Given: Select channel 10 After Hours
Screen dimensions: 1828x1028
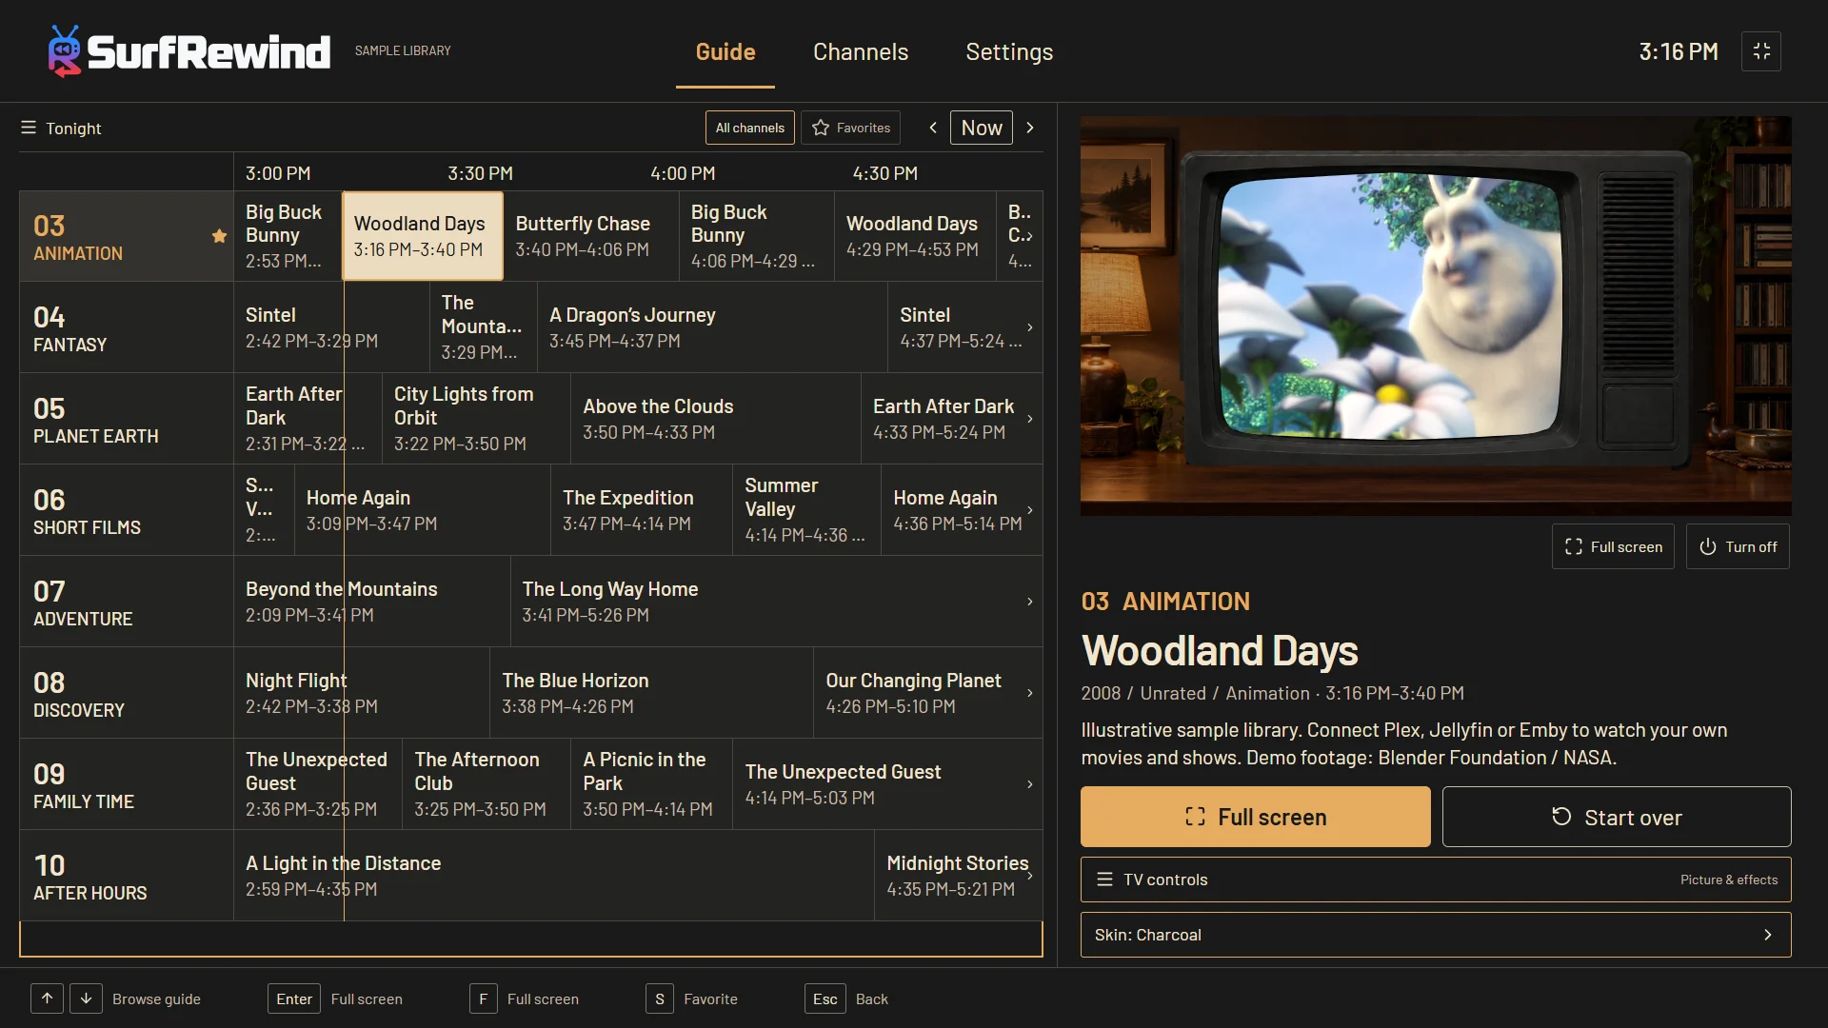Looking at the screenshot, I should pos(127,876).
